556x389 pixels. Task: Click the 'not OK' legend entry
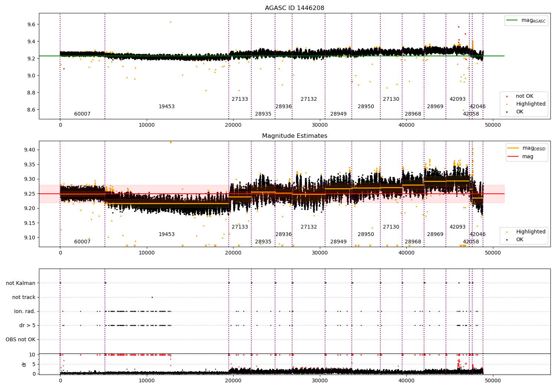[524, 96]
